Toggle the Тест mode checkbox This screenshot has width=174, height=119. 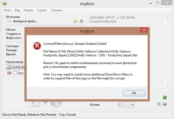tap(15, 73)
